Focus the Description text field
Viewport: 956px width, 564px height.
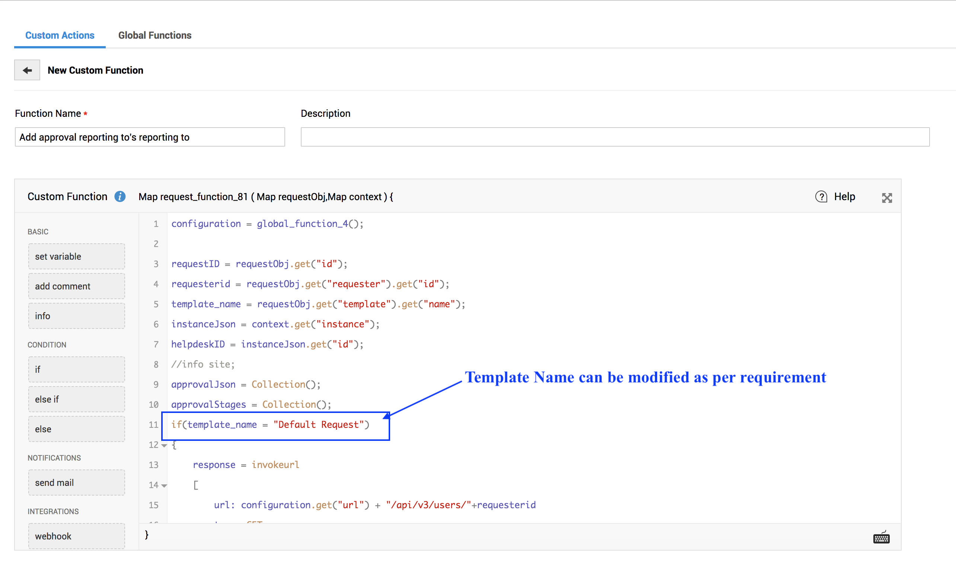tap(615, 137)
